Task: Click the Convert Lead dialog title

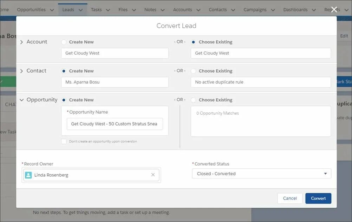Action: [x=176, y=26]
